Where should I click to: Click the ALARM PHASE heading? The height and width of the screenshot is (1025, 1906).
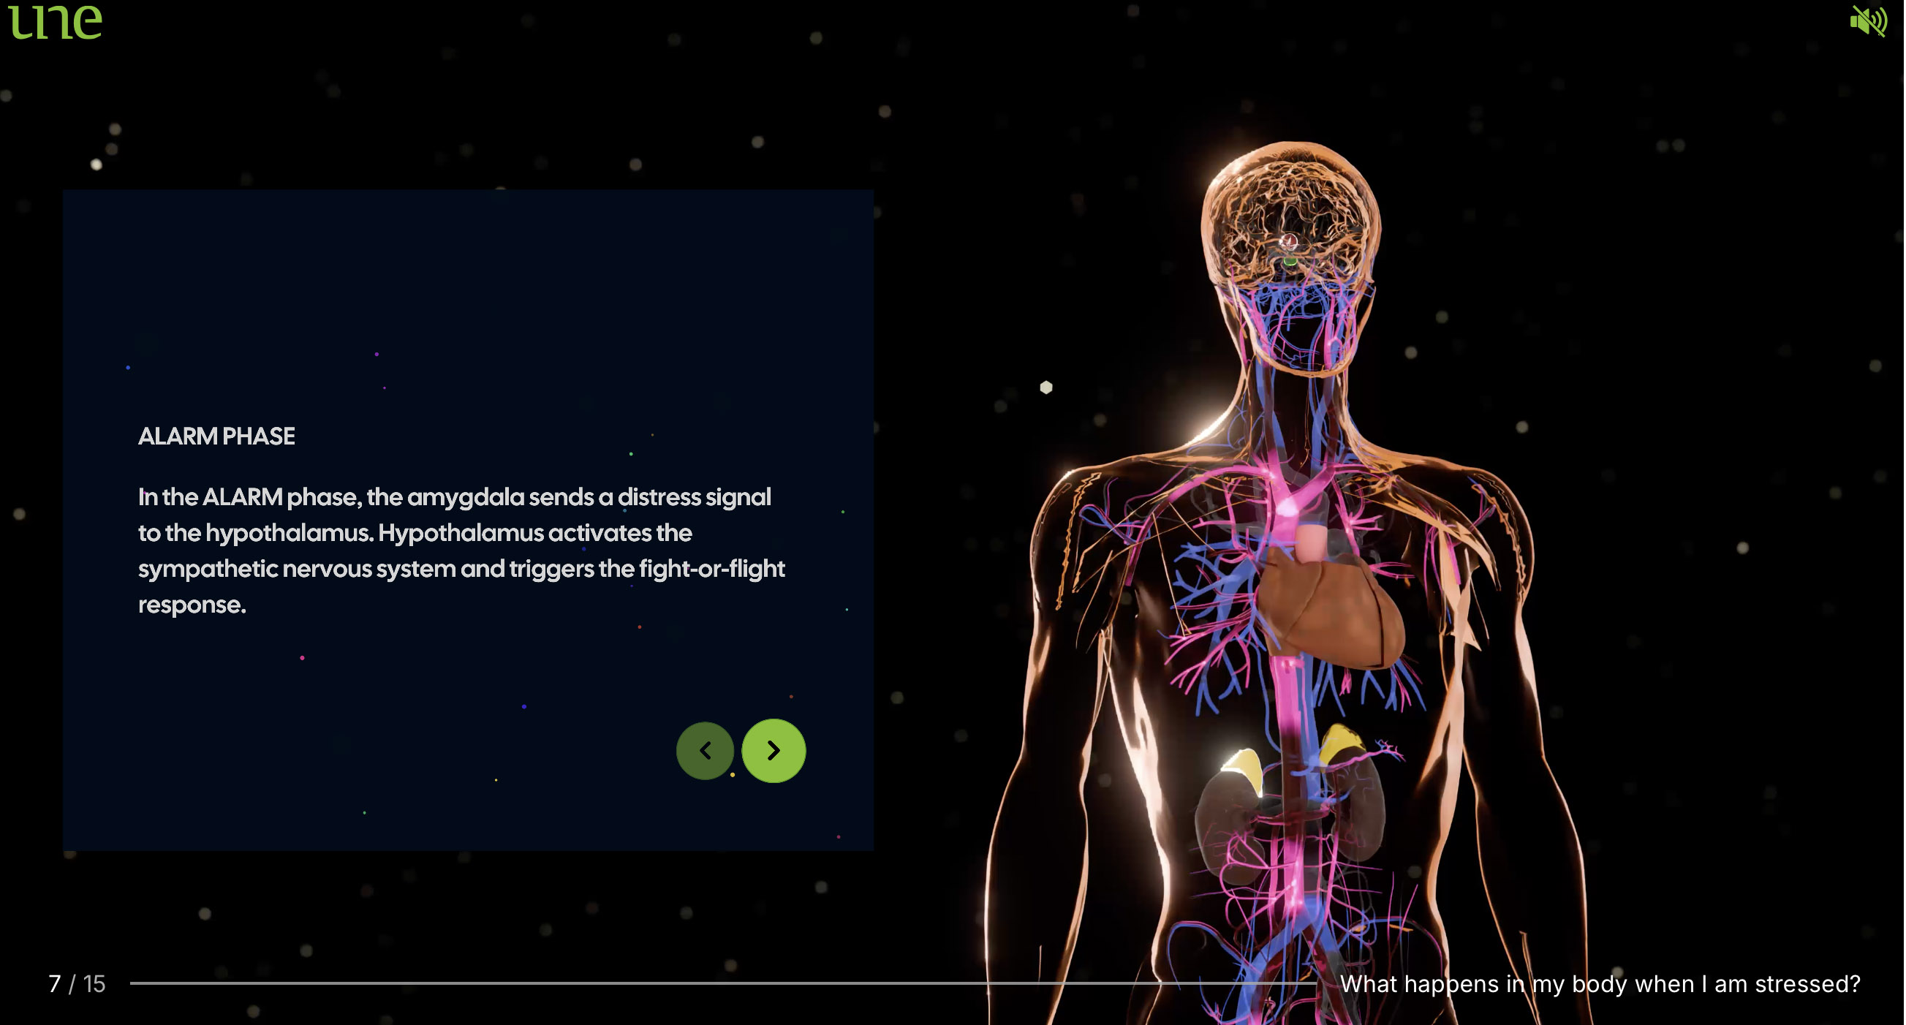click(216, 436)
